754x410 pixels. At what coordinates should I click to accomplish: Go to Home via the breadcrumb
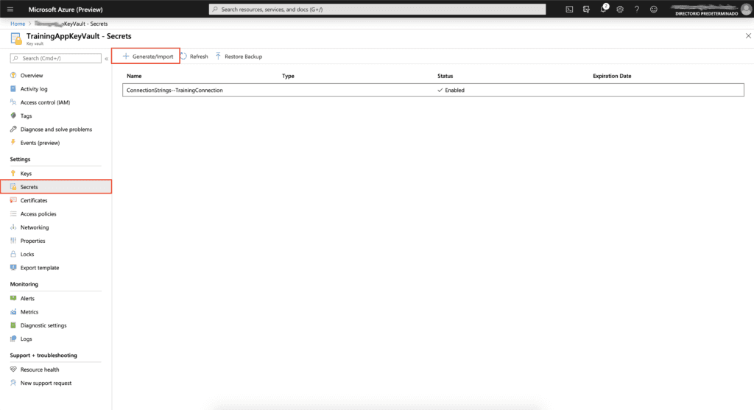click(x=18, y=24)
